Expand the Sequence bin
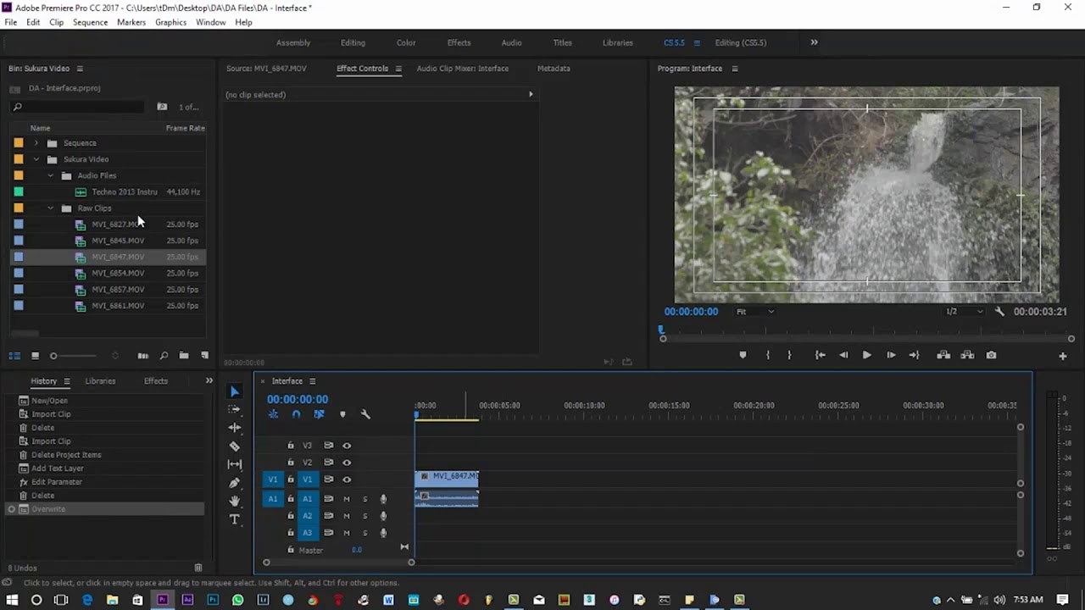 (36, 143)
